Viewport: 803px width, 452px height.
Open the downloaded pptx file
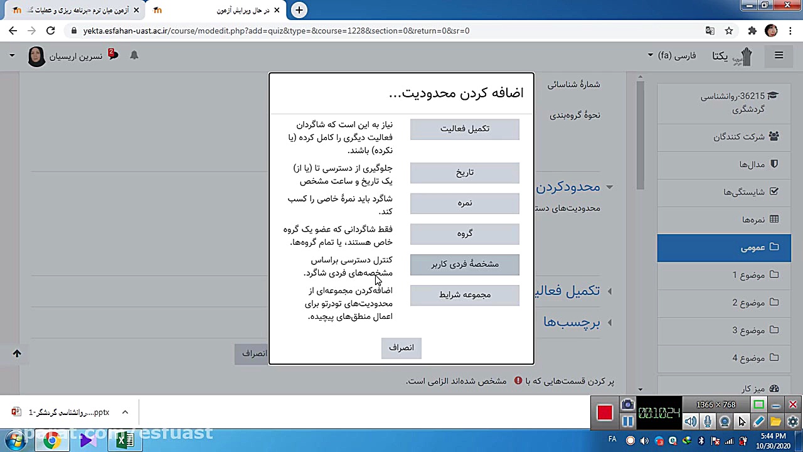click(x=60, y=412)
